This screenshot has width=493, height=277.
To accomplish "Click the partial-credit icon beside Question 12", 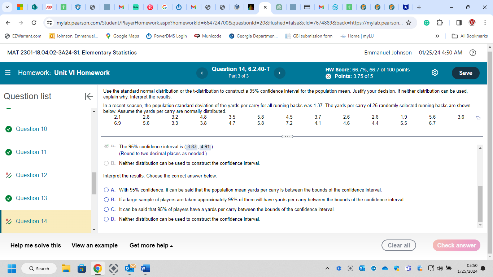I will [x=8, y=175].
